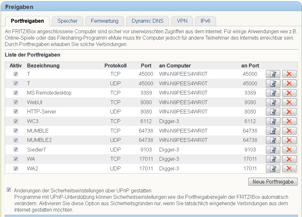Click the an Port column header
The height and width of the screenshot is (217, 302).
[x=250, y=66]
